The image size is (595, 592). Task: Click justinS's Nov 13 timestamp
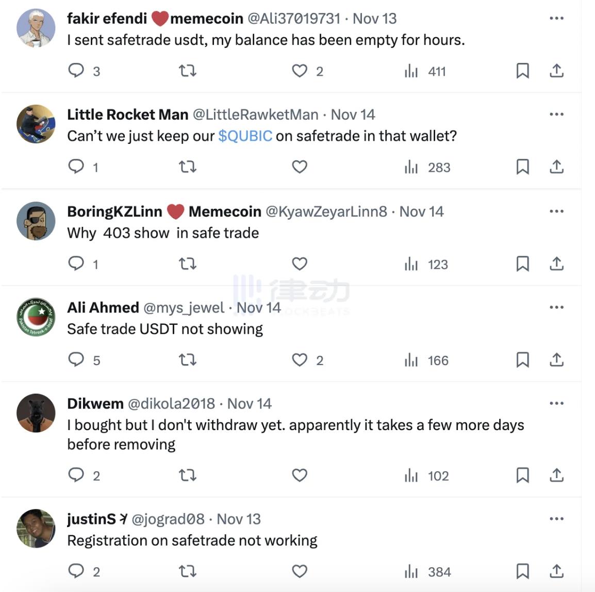[x=239, y=519]
